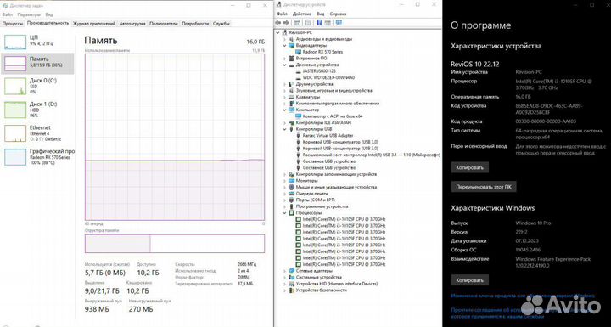
Task: Open Действие menu in Device Manager
Action: 301,14
